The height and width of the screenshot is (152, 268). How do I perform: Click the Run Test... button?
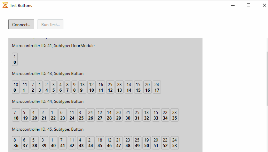(50, 24)
